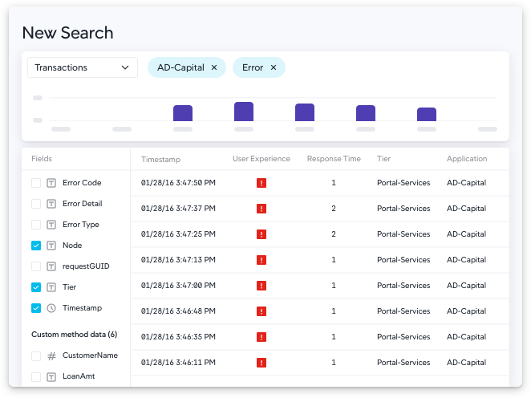Click the User Experience column header
531x398 pixels.
pos(261,159)
